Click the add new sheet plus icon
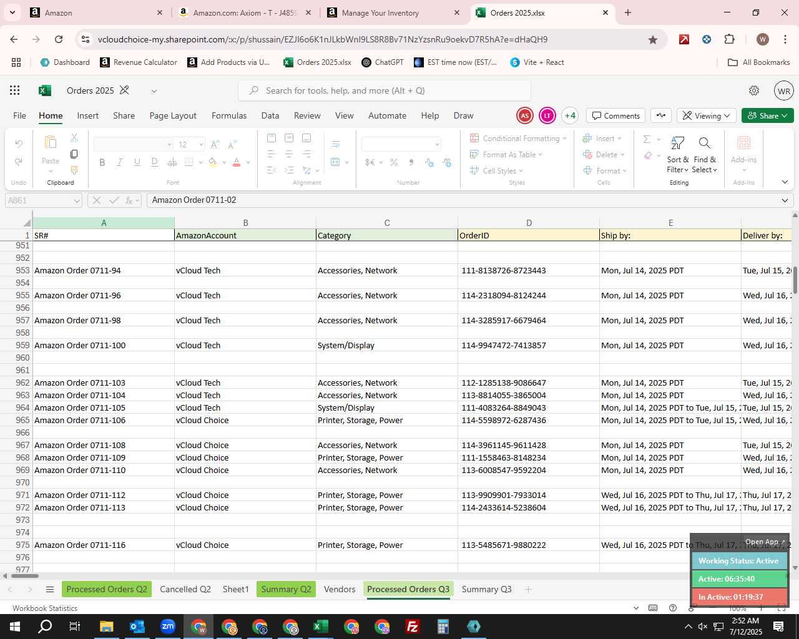Screen dimensions: 799x639 pos(528,589)
